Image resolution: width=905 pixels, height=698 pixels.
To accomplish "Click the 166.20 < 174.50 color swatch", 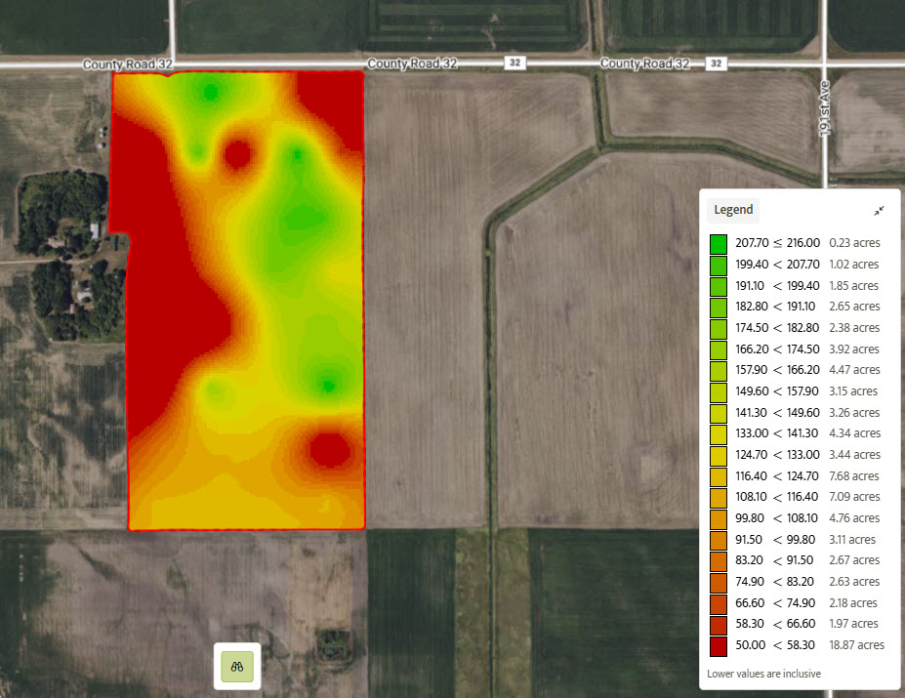I will coord(719,349).
